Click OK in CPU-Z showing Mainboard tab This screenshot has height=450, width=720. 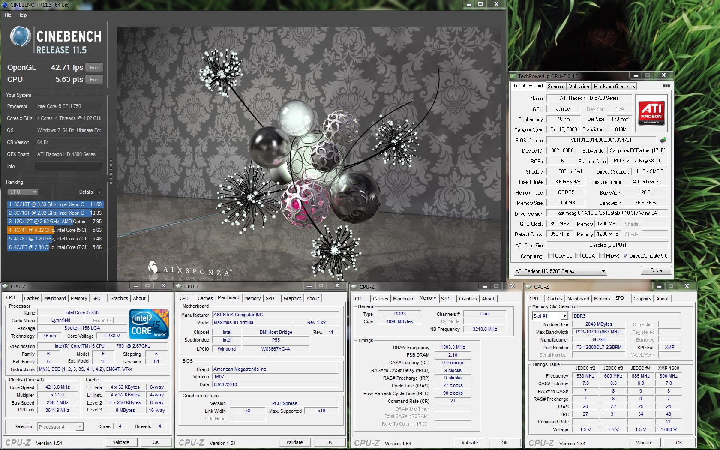tap(329, 442)
